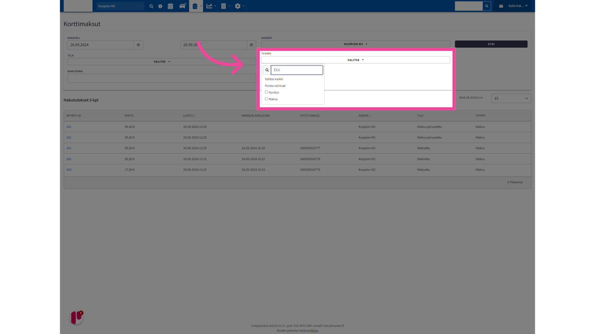Click start date calendar picker button
The width and height of the screenshot is (595, 334).
point(139,45)
